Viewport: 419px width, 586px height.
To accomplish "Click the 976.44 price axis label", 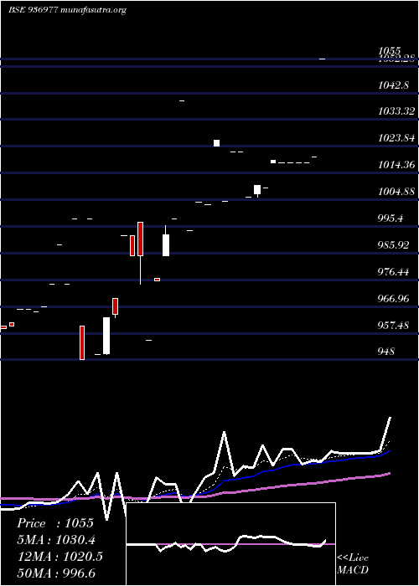I will tap(393, 272).
